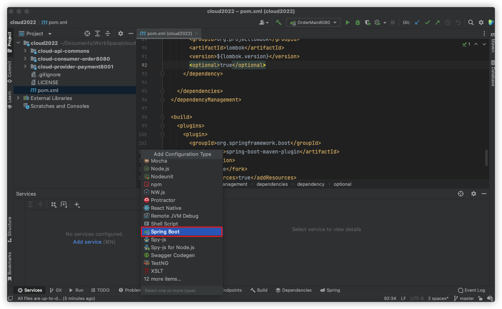Click editor tabs more options icon
Viewport: 502px width, 309px height.
click(x=484, y=34)
